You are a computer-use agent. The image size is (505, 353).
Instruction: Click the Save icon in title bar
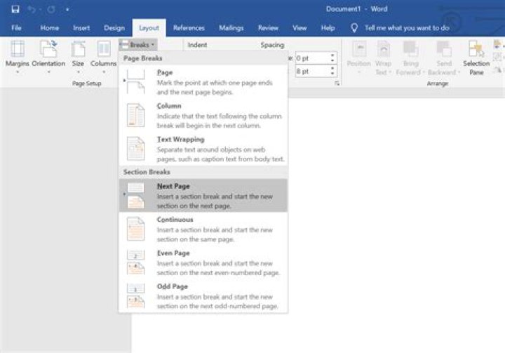pyautogui.click(x=15, y=9)
